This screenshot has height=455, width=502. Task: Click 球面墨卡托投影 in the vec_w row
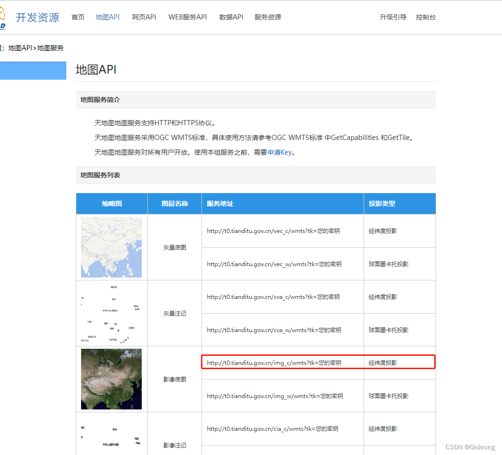pos(389,264)
